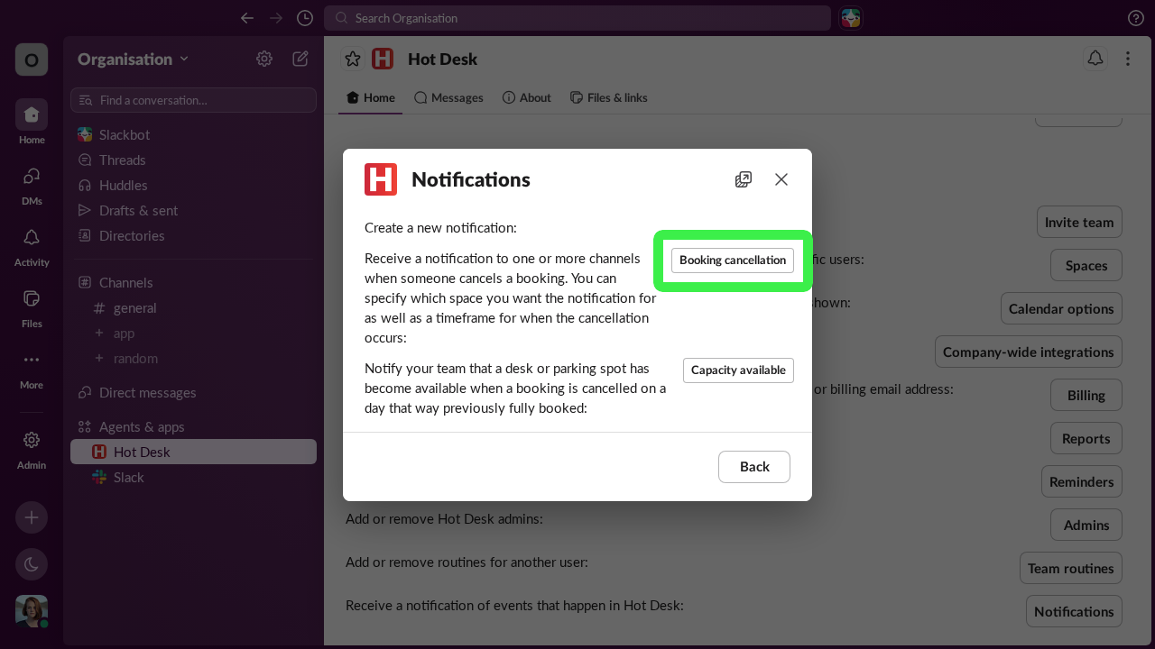This screenshot has width=1155, height=649.
Task: Compose new message pencil icon
Action: point(300,59)
